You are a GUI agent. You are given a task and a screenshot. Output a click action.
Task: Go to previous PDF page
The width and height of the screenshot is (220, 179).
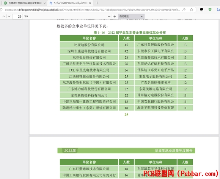4,16
